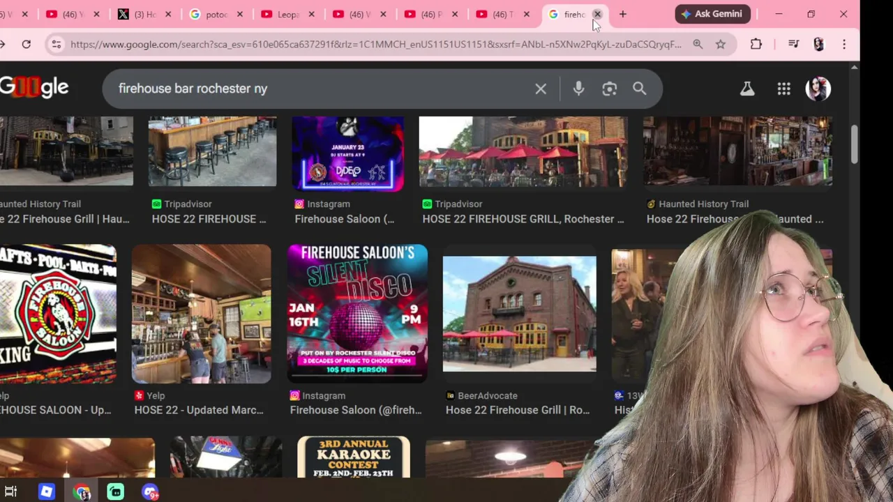View site information icon in address bar
Image resolution: width=893 pixels, height=502 pixels.
56,44
